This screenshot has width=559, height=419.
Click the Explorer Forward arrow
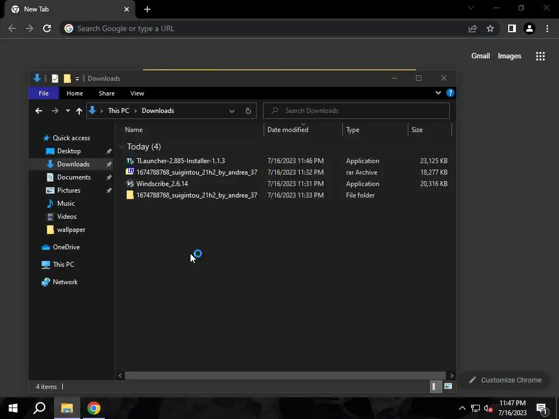[x=55, y=111]
